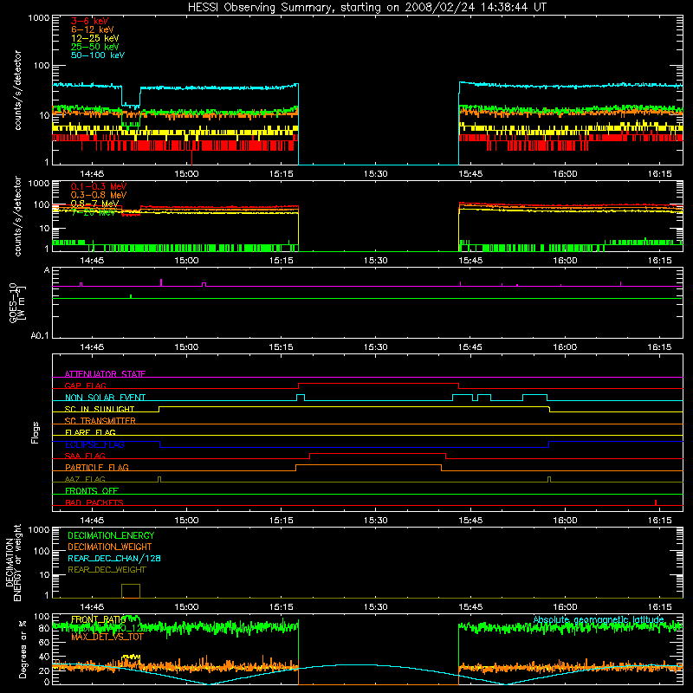
Task: Click the raised GAP_FLAG segment
Action: pyautogui.click(x=379, y=384)
